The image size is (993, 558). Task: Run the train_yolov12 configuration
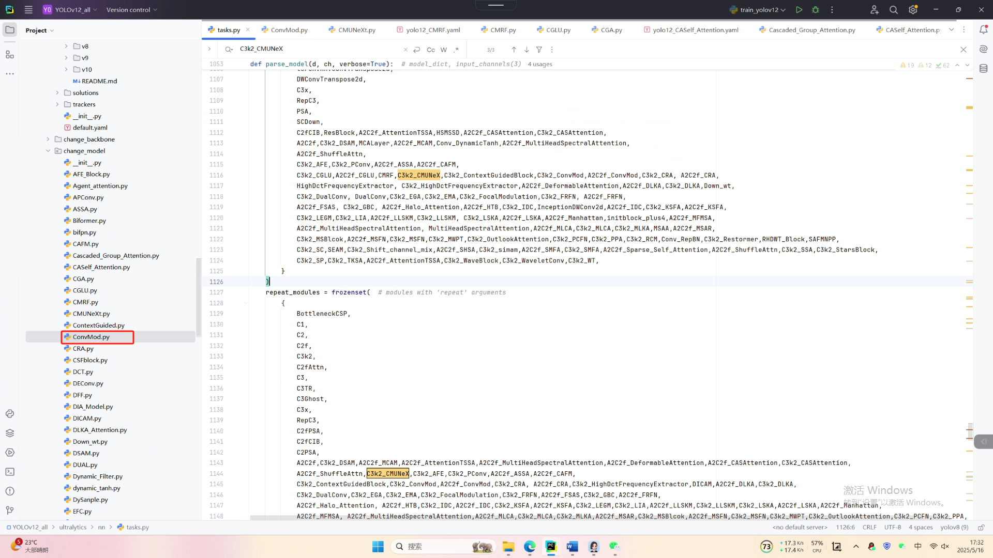[x=799, y=10]
